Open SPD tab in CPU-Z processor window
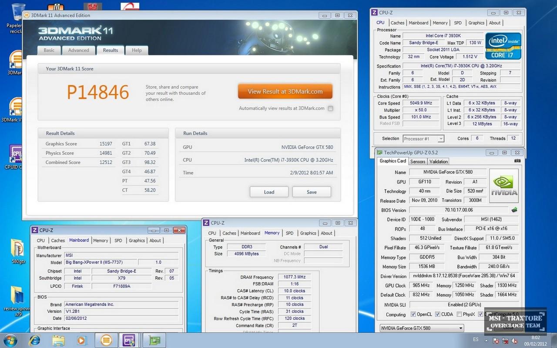The image size is (557, 348). pos(458,23)
